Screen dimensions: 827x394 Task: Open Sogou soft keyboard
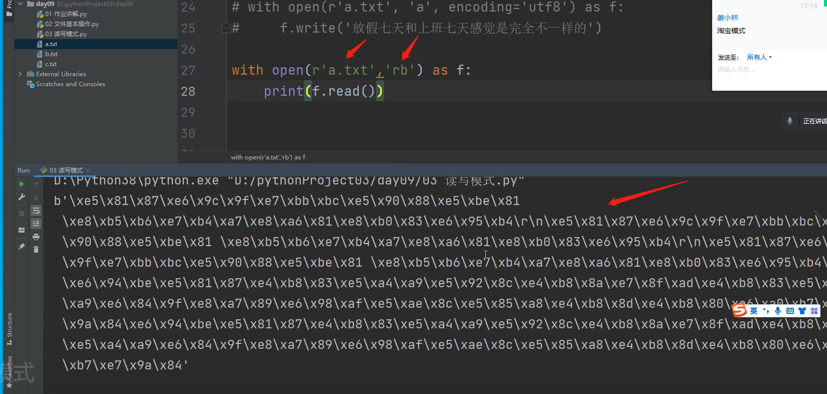coord(790,311)
